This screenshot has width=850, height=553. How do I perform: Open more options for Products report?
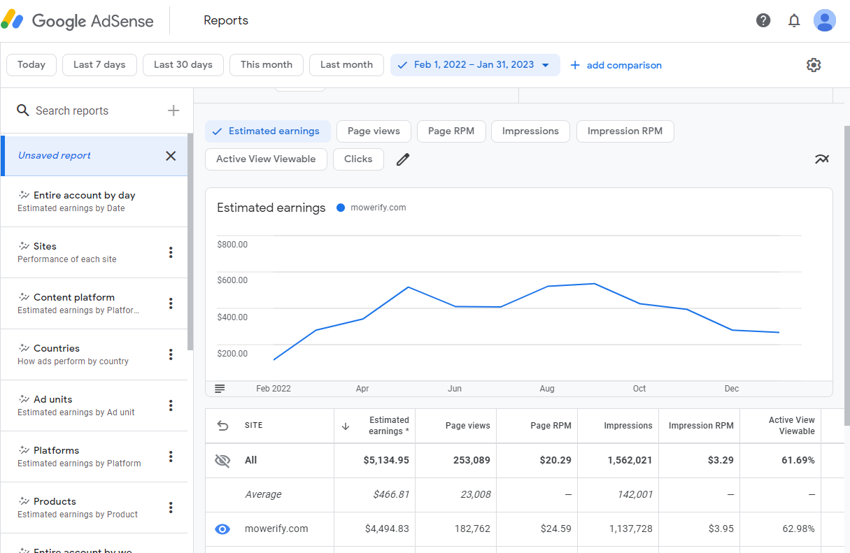171,508
